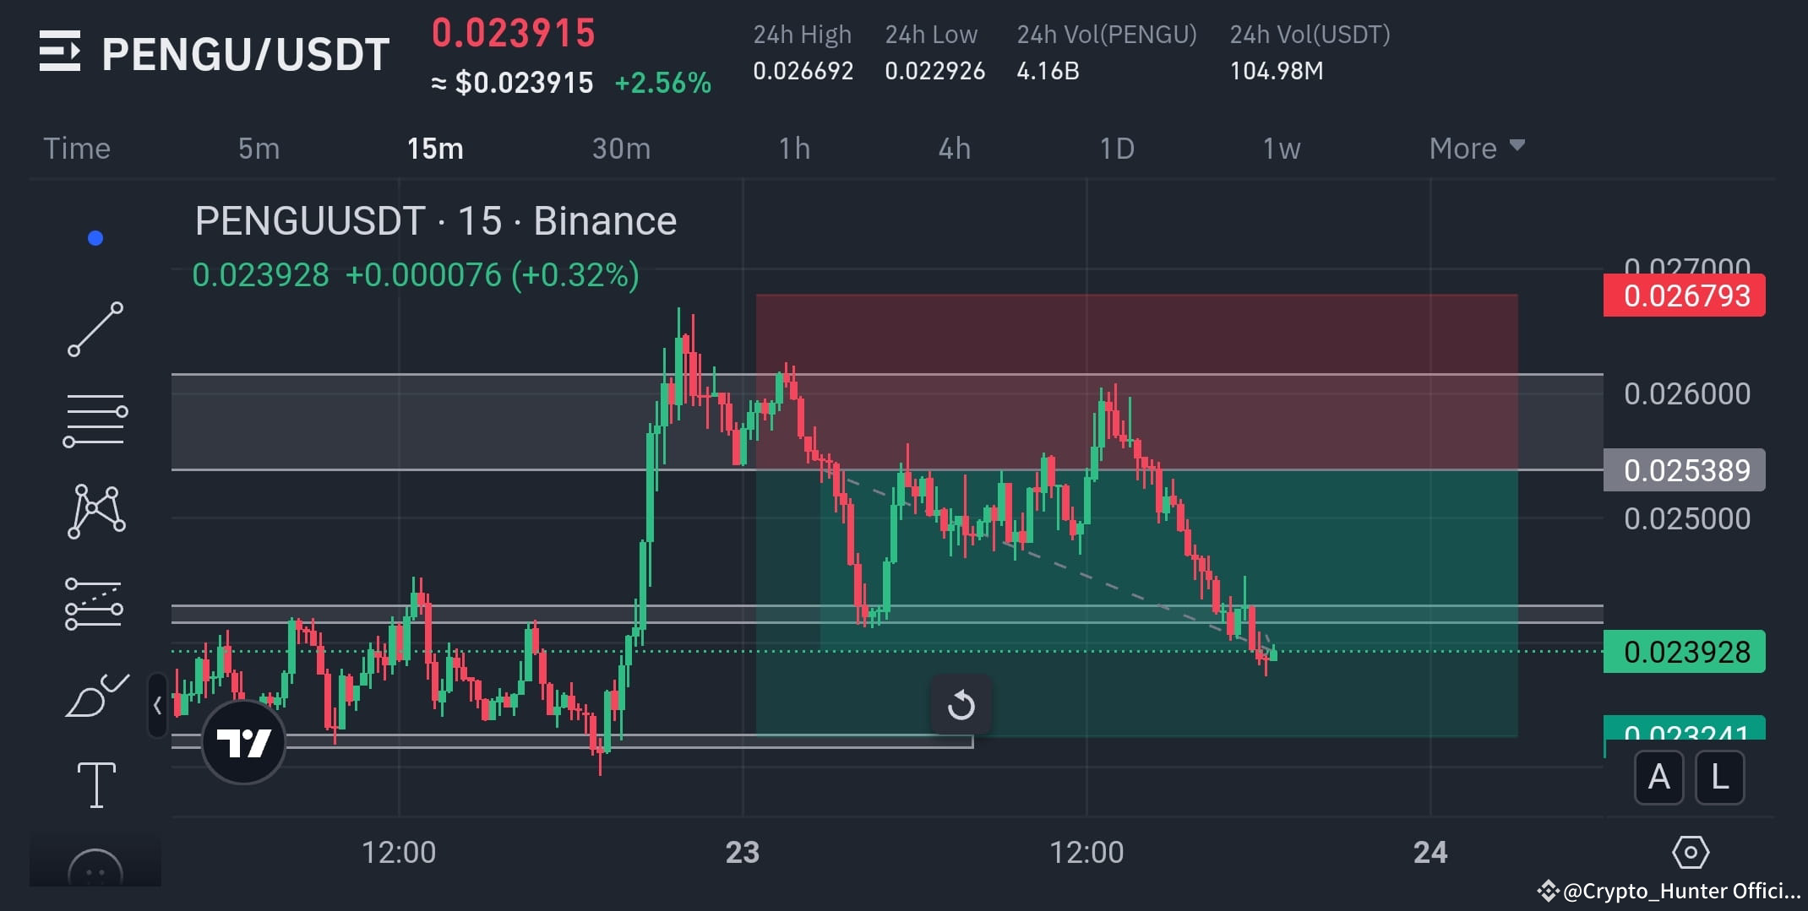Click the chart refresh button
This screenshot has width=1808, height=911.
[962, 705]
